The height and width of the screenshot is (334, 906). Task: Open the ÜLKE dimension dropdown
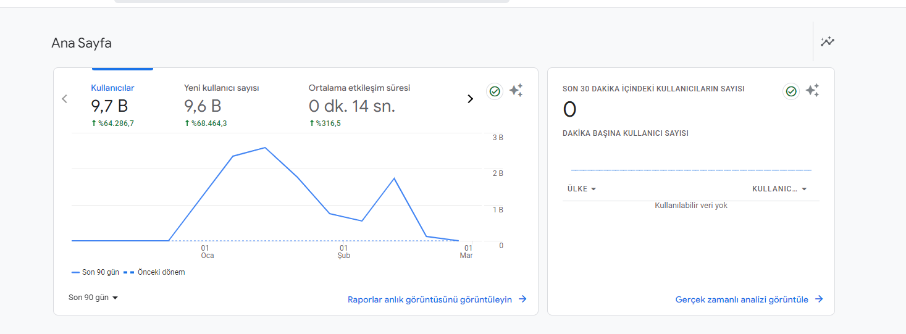[x=582, y=189]
